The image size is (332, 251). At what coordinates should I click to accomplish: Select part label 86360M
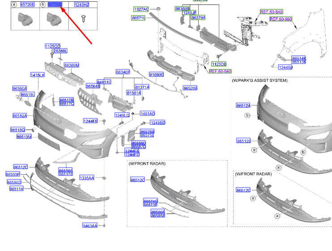click(72, 65)
